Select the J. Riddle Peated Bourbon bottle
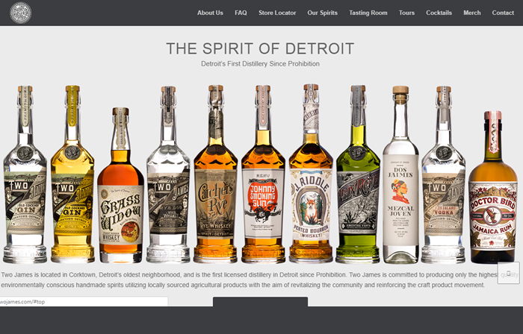 pos(311,173)
